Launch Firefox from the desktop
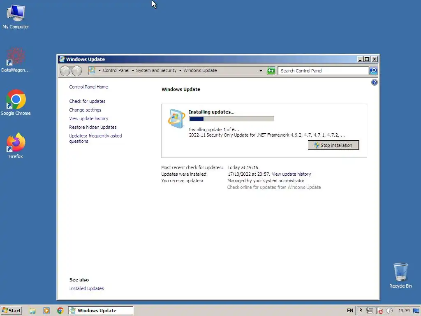Image resolution: width=421 pixels, height=316 pixels. click(16, 146)
